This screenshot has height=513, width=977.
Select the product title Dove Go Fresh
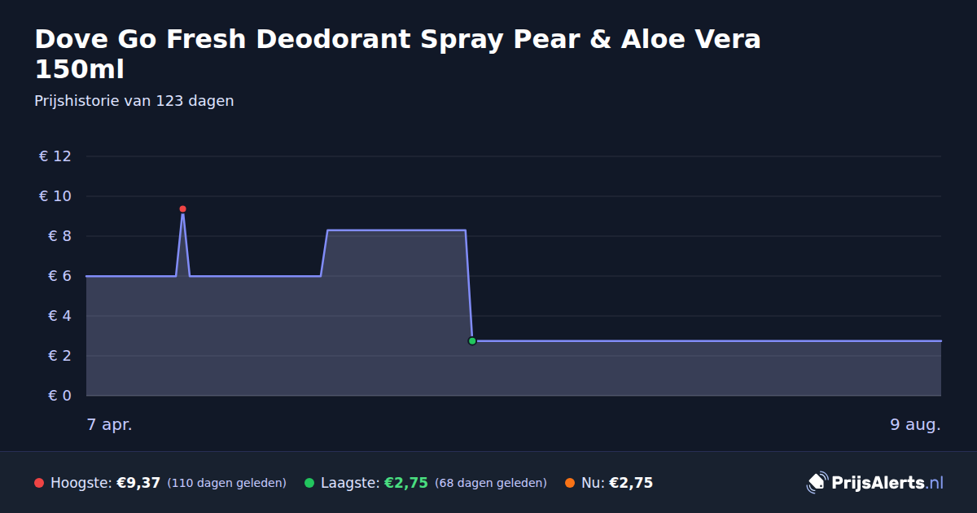pos(397,54)
